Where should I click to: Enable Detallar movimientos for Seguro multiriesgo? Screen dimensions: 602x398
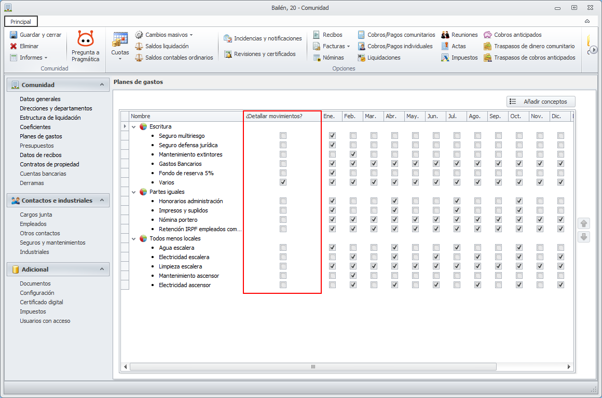(x=283, y=136)
